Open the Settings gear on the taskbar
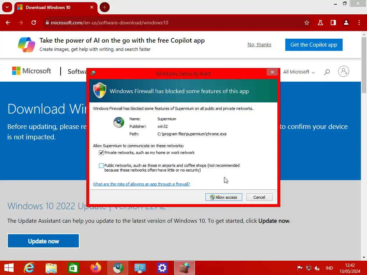This screenshot has height=275, width=367. (x=162, y=268)
